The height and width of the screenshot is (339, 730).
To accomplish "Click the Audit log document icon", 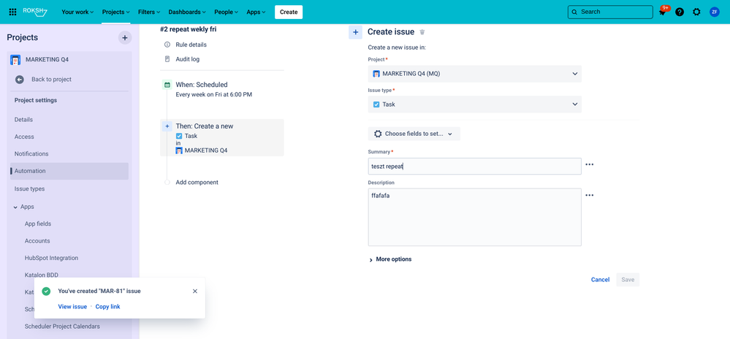I will [167, 59].
